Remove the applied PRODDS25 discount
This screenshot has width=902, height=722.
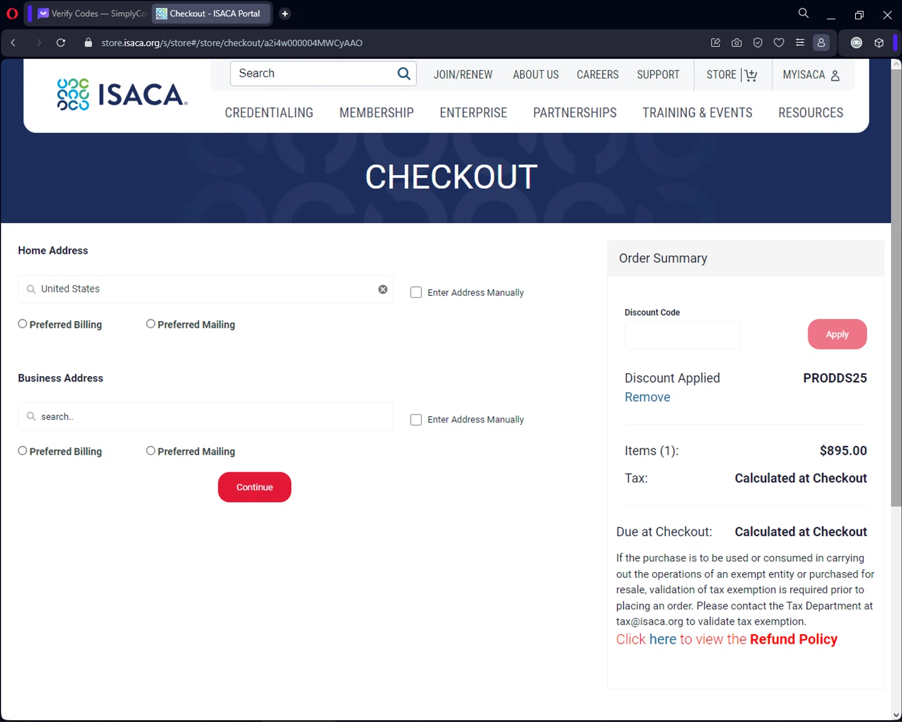pos(648,397)
